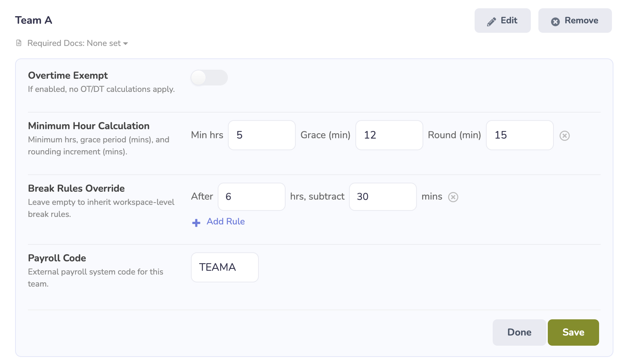Focus the Min hrs input field
This screenshot has width=624, height=363.
[261, 135]
